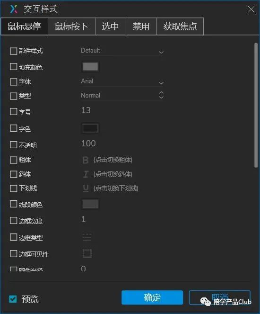260x314 pixels.
Task: Switch to the 选中 tab
Action: tap(111, 27)
